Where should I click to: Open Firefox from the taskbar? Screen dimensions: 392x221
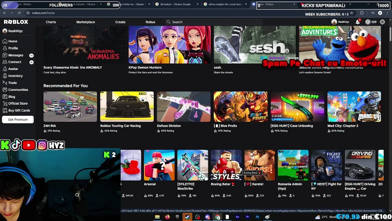click(x=167, y=217)
